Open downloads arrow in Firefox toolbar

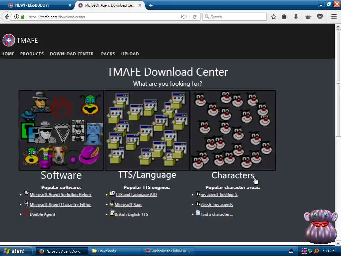[296, 17]
